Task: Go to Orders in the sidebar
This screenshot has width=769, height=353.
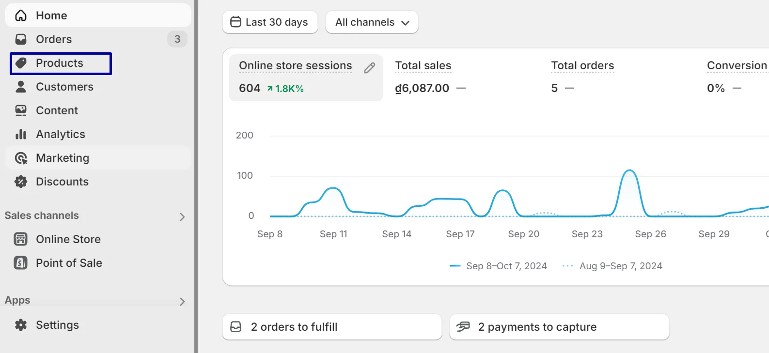Action: pyautogui.click(x=98, y=39)
